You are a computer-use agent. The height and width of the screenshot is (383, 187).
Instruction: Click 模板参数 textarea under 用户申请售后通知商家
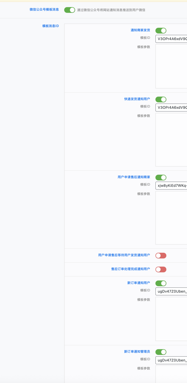point(171,218)
